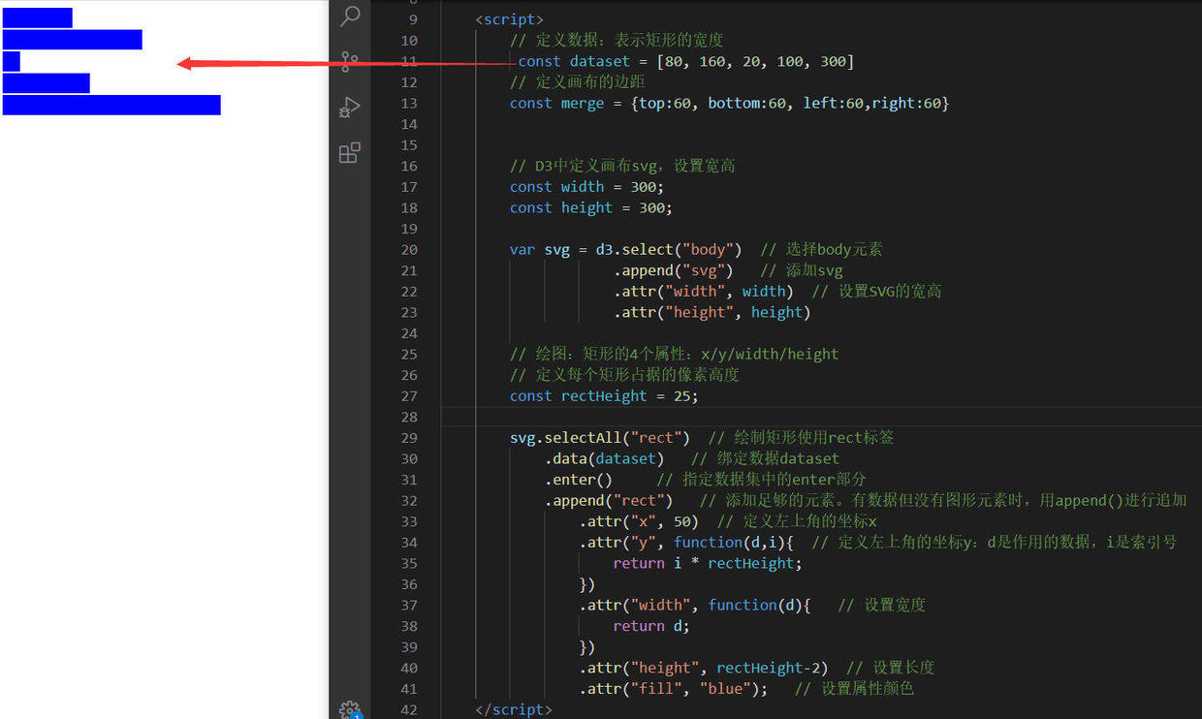Screen dimensions: 1202x719
Task: Click '.attr("fill", "blue")' call
Action: click(674, 689)
